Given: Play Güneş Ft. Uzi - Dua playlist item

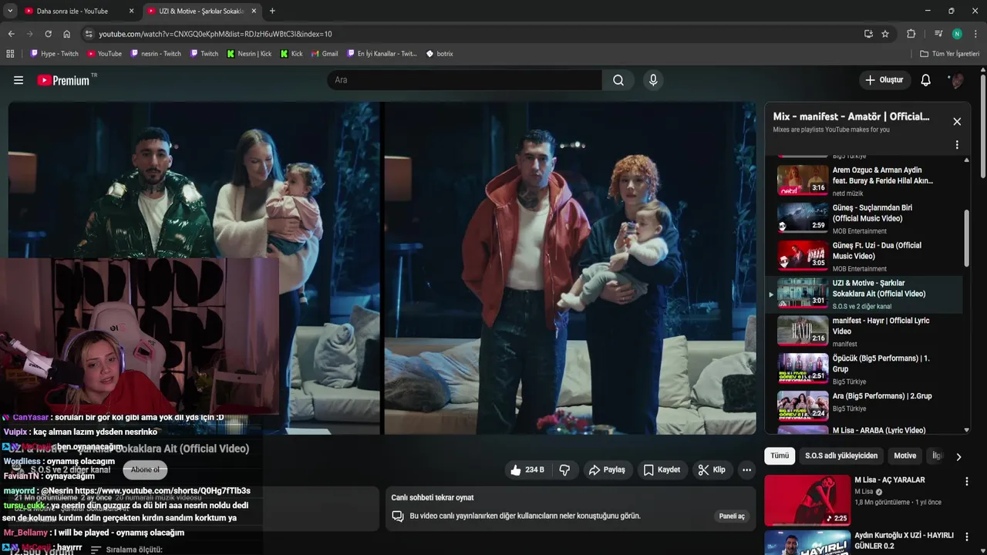Looking at the screenshot, I should tap(864, 256).
